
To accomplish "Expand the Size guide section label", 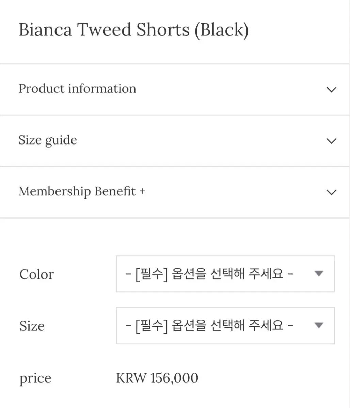I will [x=48, y=140].
